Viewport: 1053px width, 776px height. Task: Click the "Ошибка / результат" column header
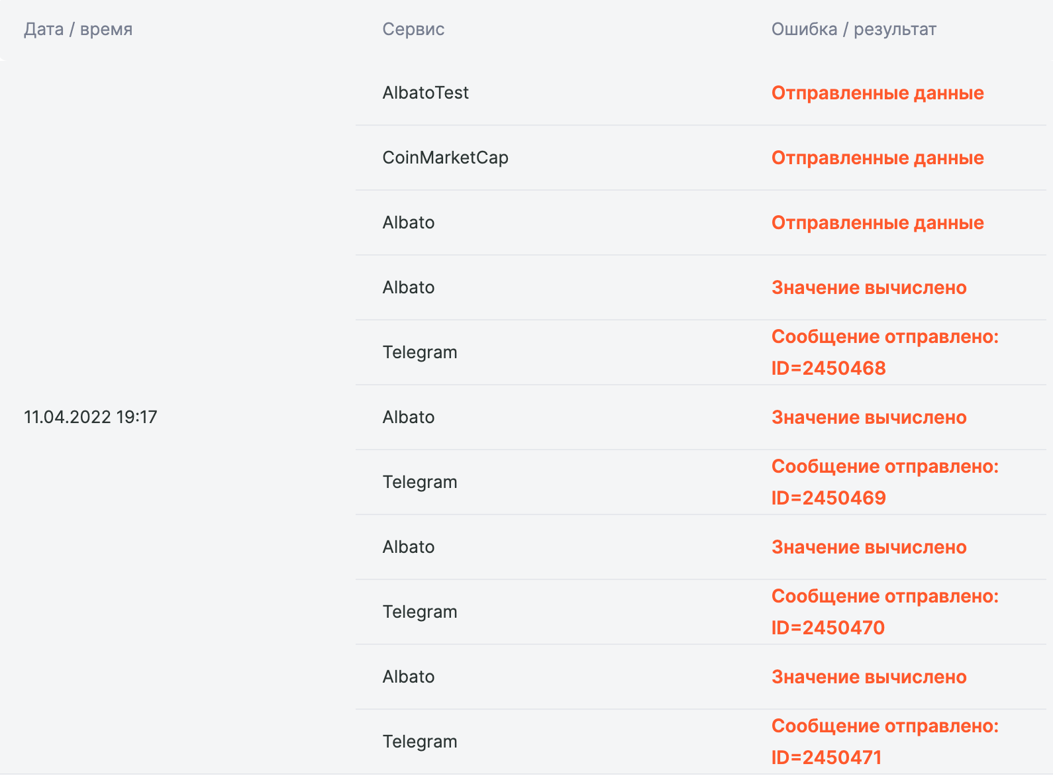(x=854, y=29)
